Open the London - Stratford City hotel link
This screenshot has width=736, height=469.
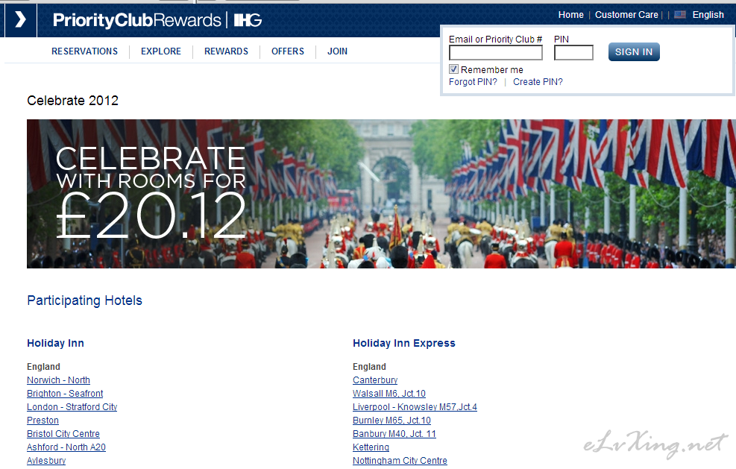point(72,407)
